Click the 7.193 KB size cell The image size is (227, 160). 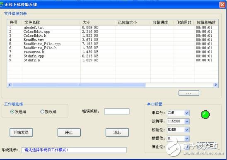tap(90, 44)
